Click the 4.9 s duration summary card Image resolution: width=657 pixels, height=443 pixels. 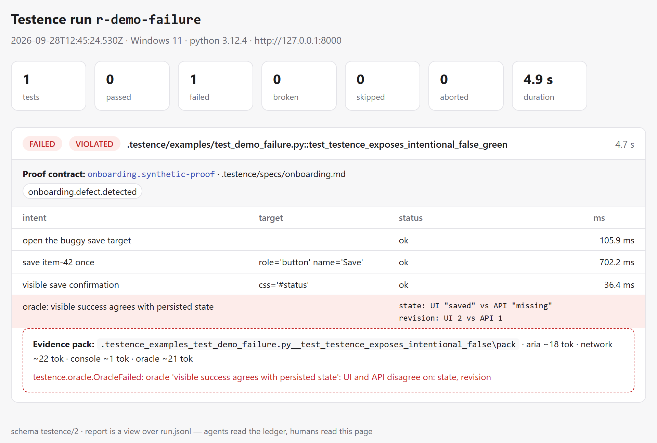click(550, 86)
